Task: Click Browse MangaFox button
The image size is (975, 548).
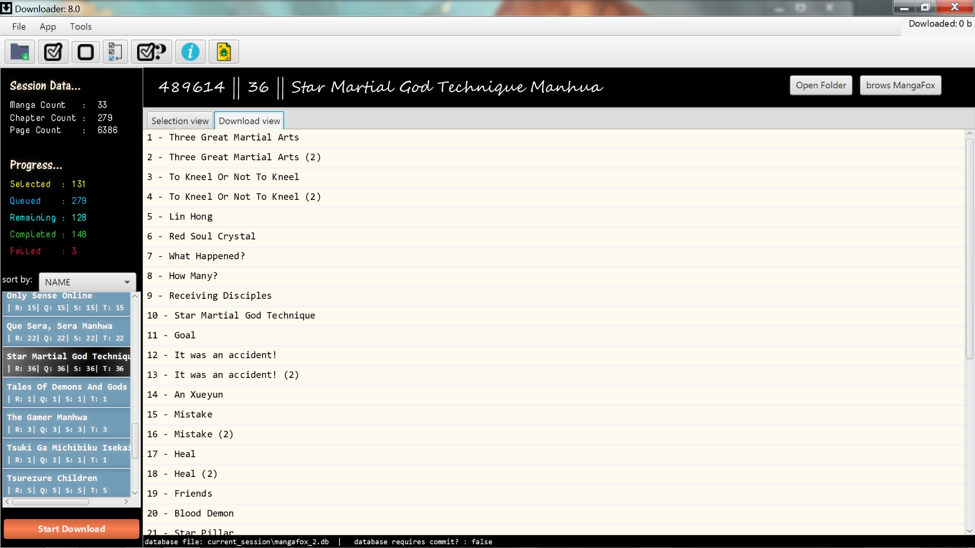Action: (900, 85)
